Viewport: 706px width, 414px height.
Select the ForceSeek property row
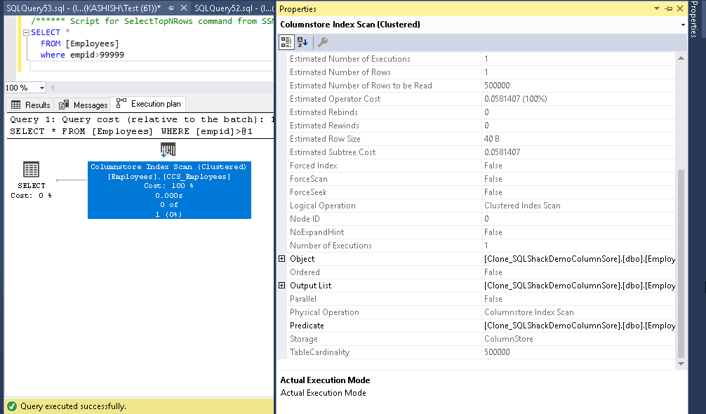(481, 192)
